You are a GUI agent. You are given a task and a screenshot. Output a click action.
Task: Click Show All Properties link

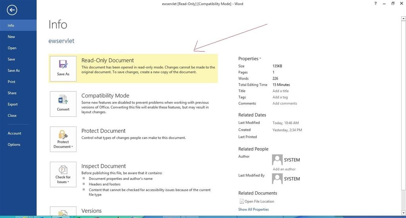point(253,209)
